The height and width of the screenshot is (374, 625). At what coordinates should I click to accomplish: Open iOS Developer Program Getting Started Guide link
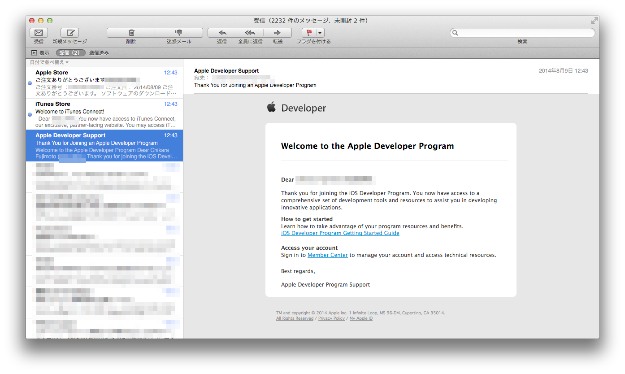340,233
